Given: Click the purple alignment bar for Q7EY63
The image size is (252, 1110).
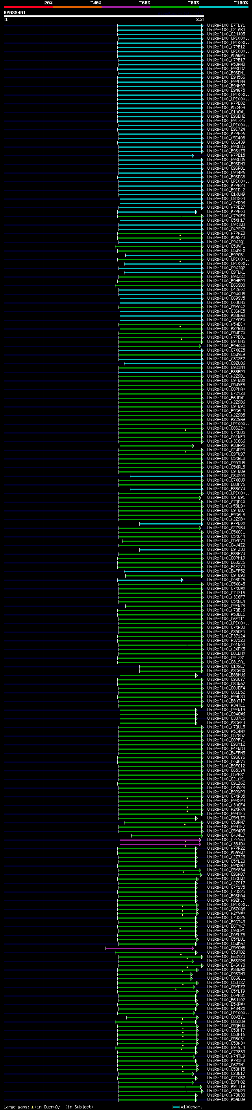Looking at the screenshot, I should tap(160, 840).
